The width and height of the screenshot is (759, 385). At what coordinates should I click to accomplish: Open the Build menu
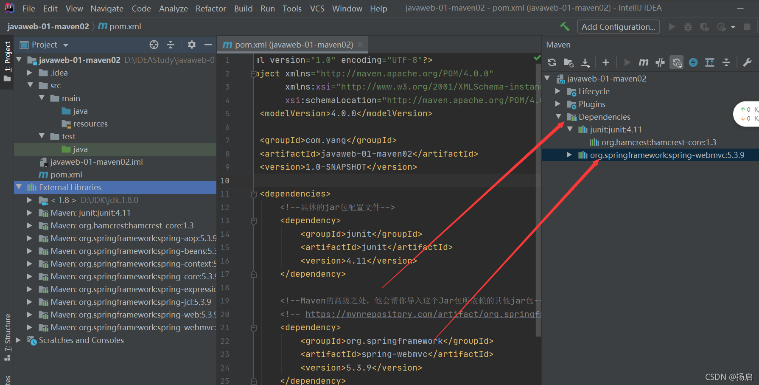[243, 8]
